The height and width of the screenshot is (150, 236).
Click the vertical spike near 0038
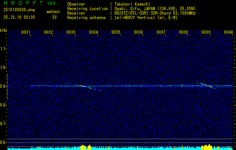pos(182,85)
